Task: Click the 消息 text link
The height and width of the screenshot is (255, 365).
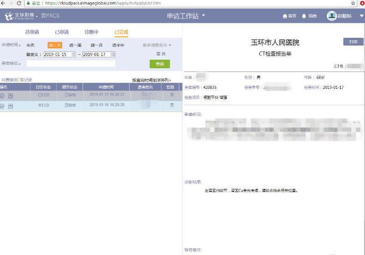Action: (x=313, y=16)
